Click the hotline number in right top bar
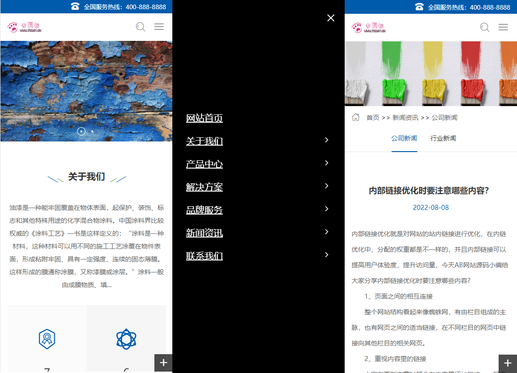This screenshot has height=373, width=517. pyautogui.click(x=490, y=7)
